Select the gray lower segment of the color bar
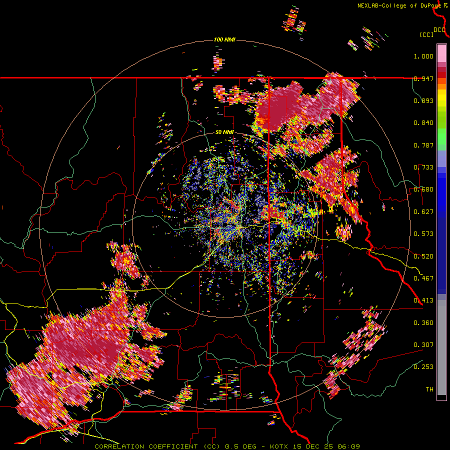The height and width of the screenshot is (450, 450). [441, 347]
